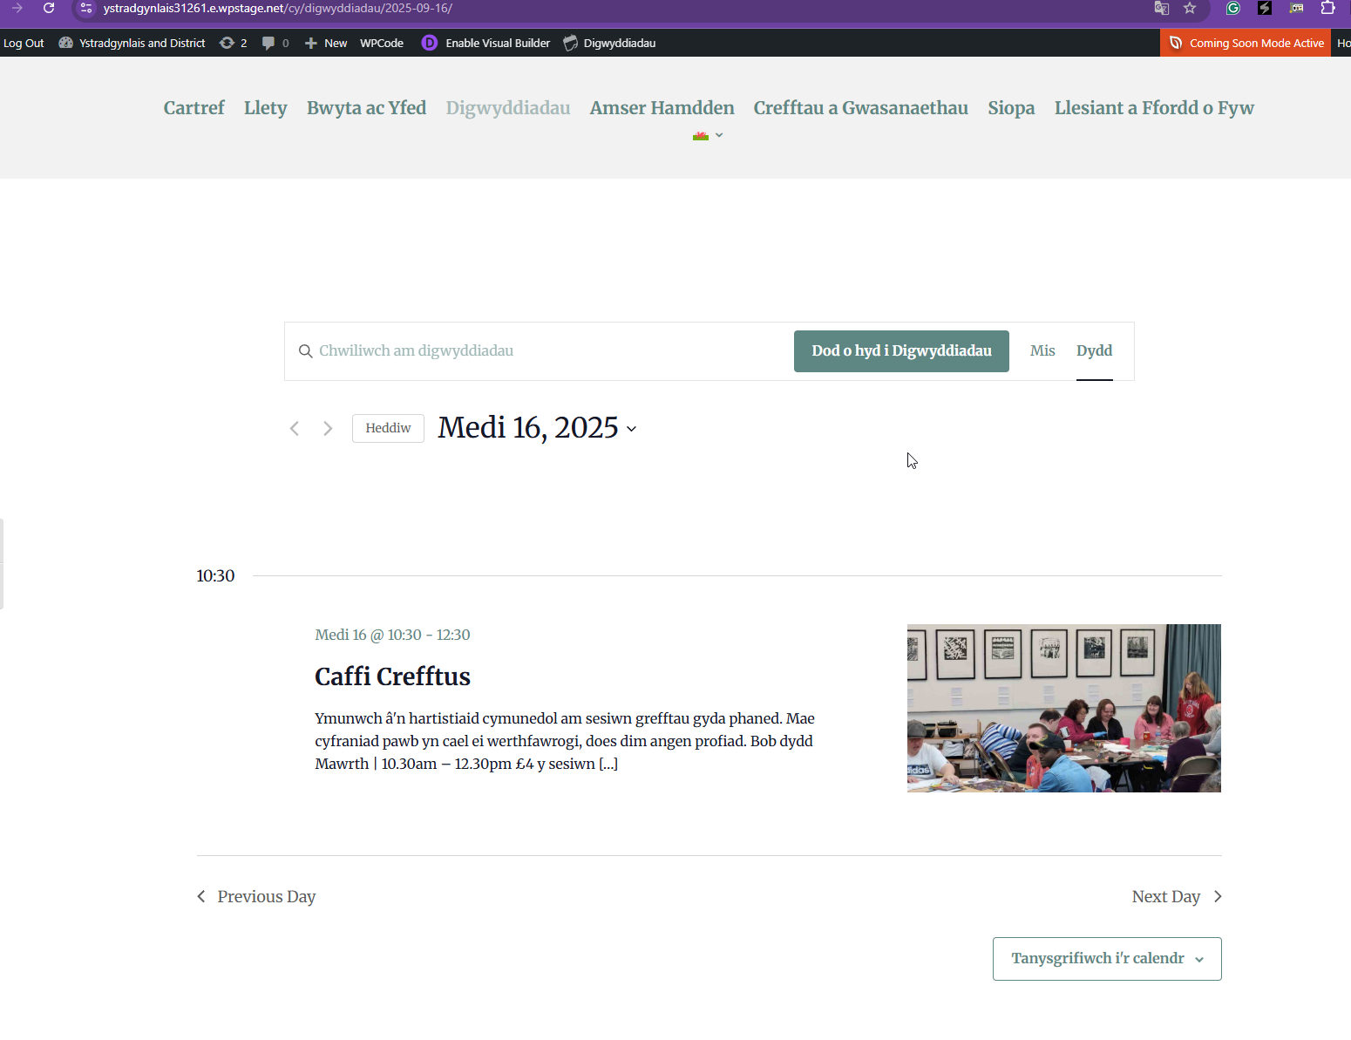Open Crefftau a Gwasanaethau page
This screenshot has height=1040, width=1351.
tap(860, 107)
